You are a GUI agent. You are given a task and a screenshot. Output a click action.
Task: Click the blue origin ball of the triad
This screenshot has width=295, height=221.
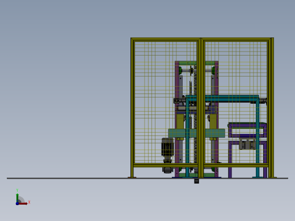tap(17, 203)
